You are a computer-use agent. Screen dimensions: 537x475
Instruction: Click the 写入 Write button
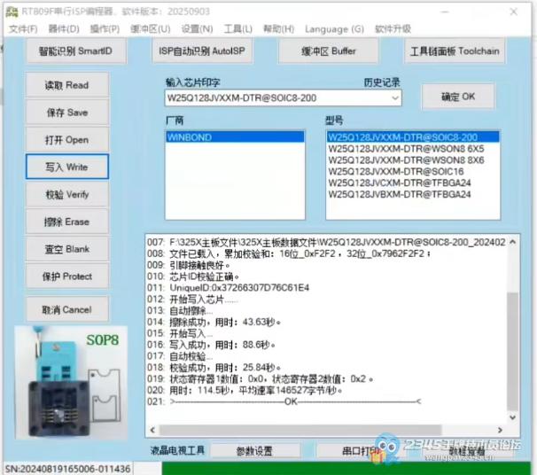pyautogui.click(x=67, y=167)
